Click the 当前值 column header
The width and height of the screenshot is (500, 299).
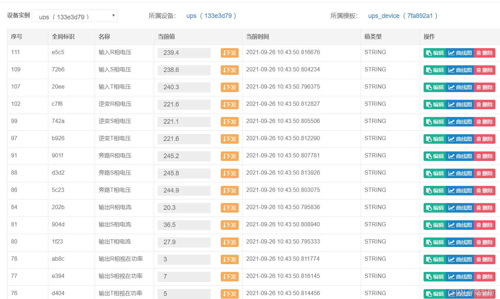(198, 37)
